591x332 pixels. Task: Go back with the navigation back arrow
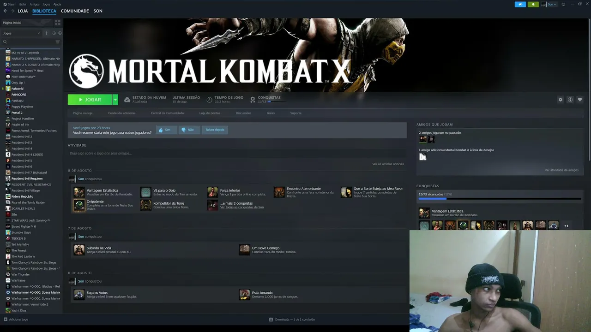click(x=6, y=11)
